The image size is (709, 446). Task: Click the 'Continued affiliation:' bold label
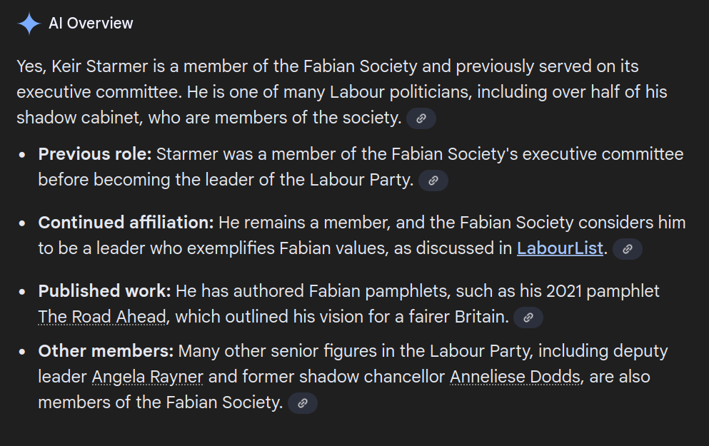click(126, 223)
